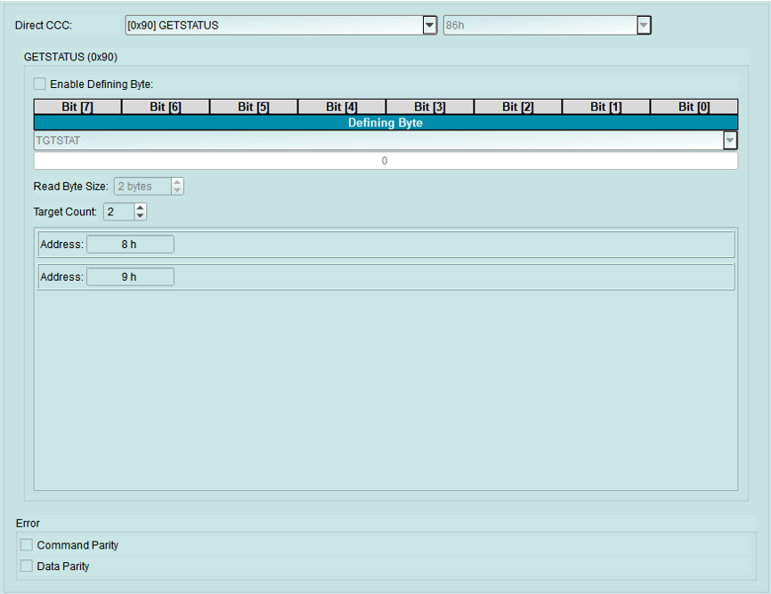The image size is (771, 594).
Task: Click the Bit [3] column header
Action: (430, 107)
